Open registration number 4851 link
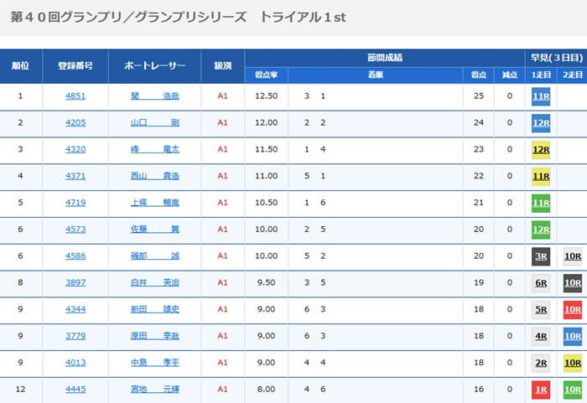 (75, 96)
